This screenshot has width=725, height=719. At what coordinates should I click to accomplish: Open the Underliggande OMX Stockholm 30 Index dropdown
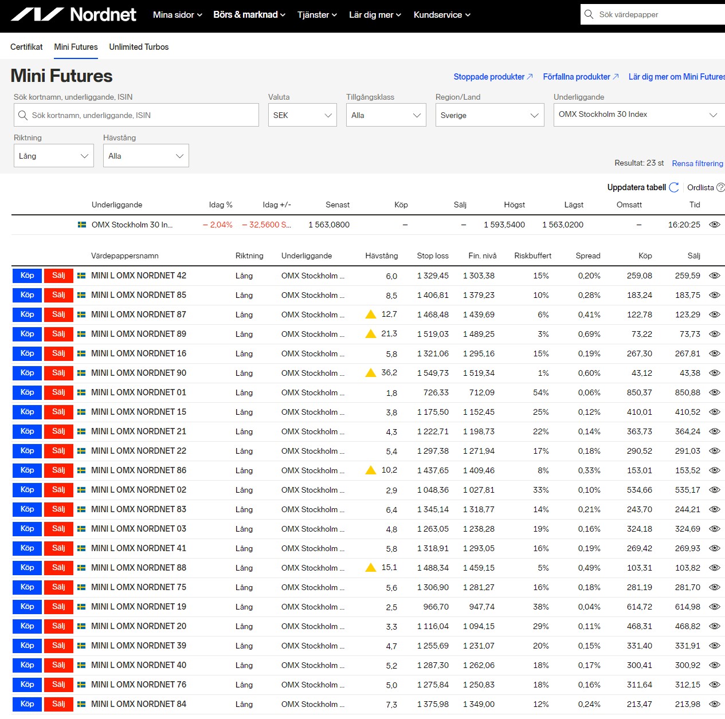point(638,115)
